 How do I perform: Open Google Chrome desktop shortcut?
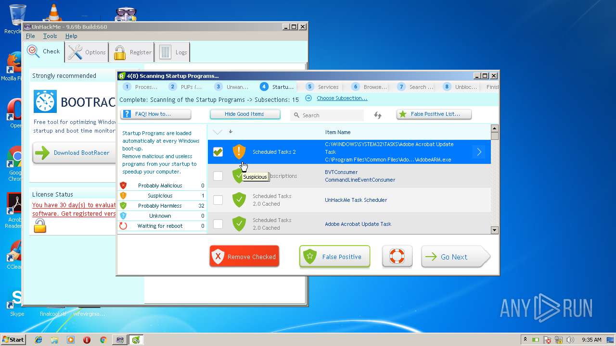14,163
